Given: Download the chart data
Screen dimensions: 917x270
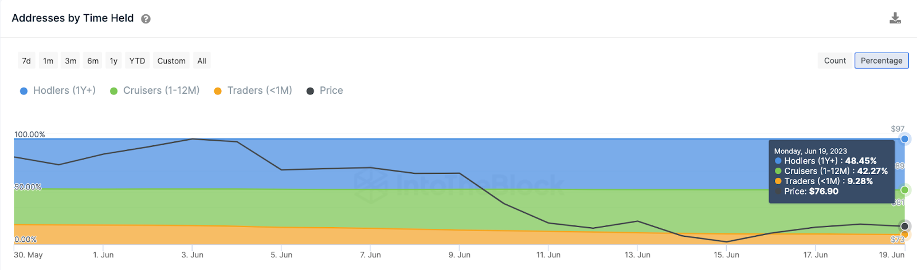Looking at the screenshot, I should (x=895, y=18).
